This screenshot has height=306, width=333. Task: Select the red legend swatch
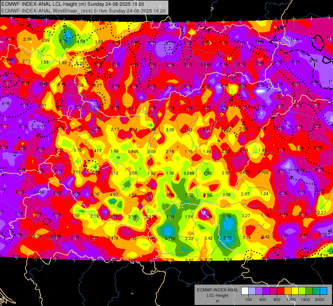[x=281, y=291]
